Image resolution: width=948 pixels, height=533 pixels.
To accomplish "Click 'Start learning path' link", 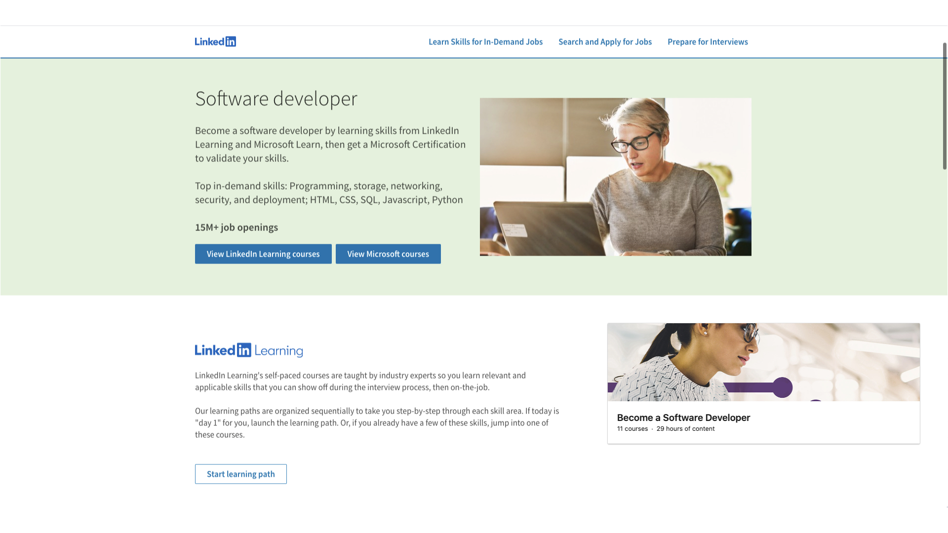I will pyautogui.click(x=241, y=474).
